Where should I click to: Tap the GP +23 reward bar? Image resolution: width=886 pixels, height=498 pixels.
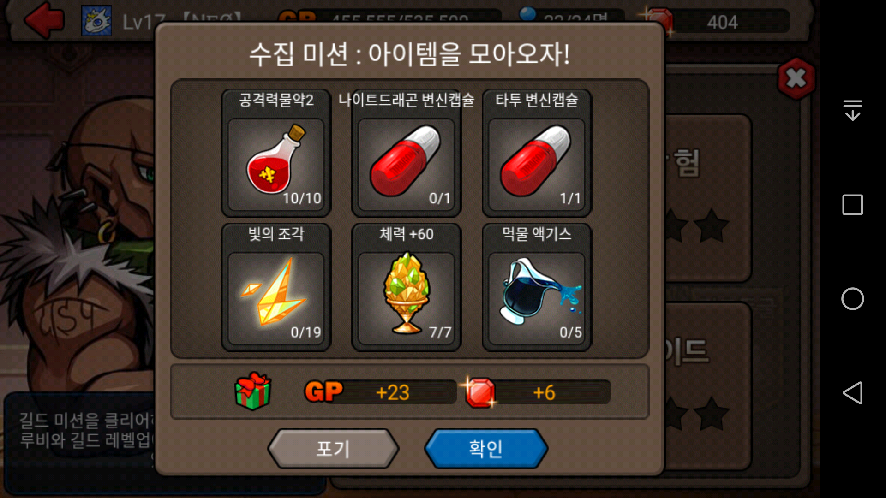(380, 392)
